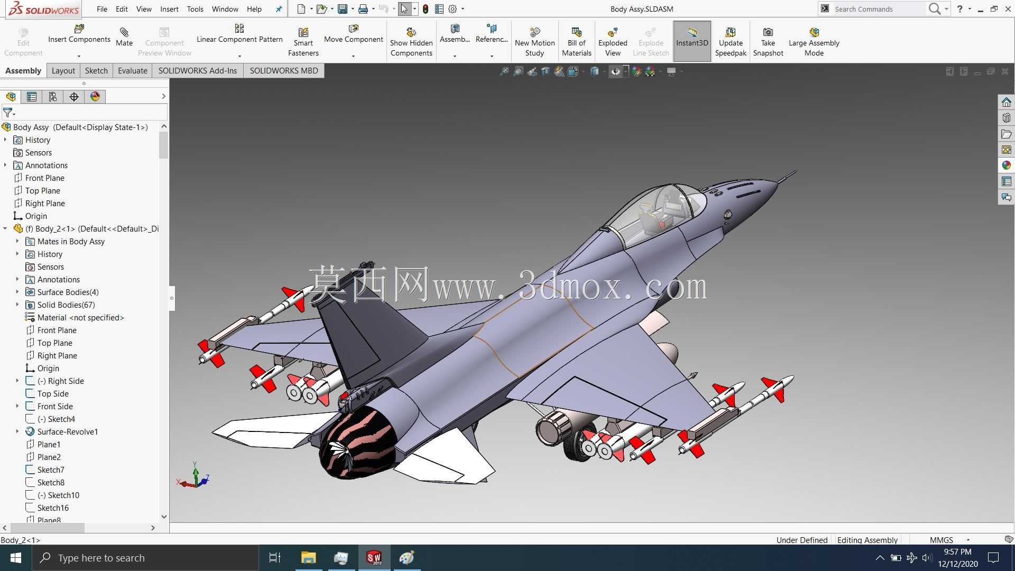
Task: Collapse Body_2<1> component node
Action: [5, 228]
